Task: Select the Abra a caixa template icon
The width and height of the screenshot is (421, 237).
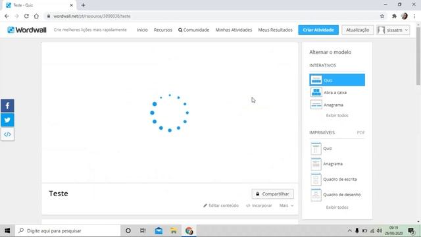Action: coord(316,92)
